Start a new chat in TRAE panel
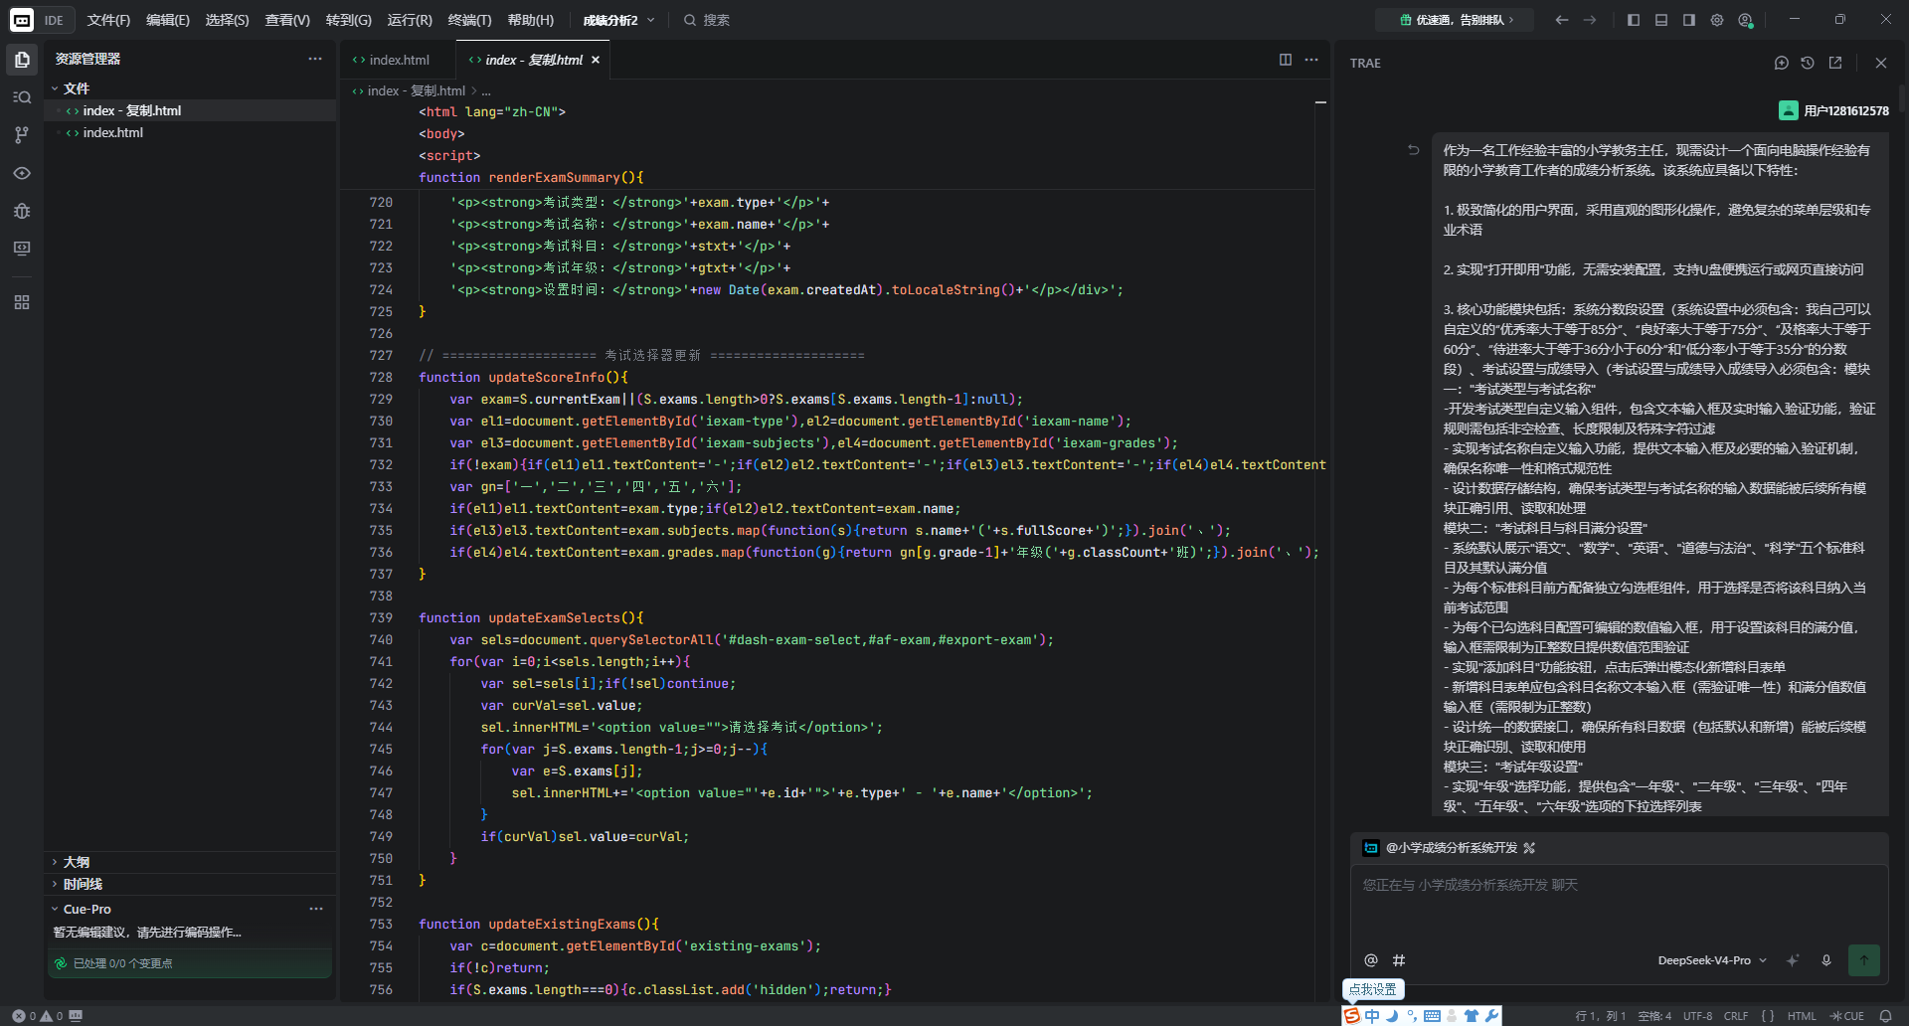1909x1026 pixels. tap(1782, 63)
